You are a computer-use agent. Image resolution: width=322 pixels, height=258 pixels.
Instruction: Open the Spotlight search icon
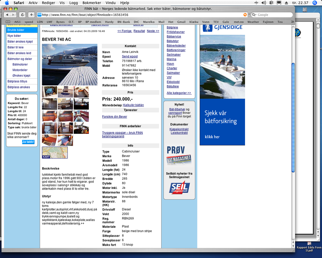tap(315, 3)
